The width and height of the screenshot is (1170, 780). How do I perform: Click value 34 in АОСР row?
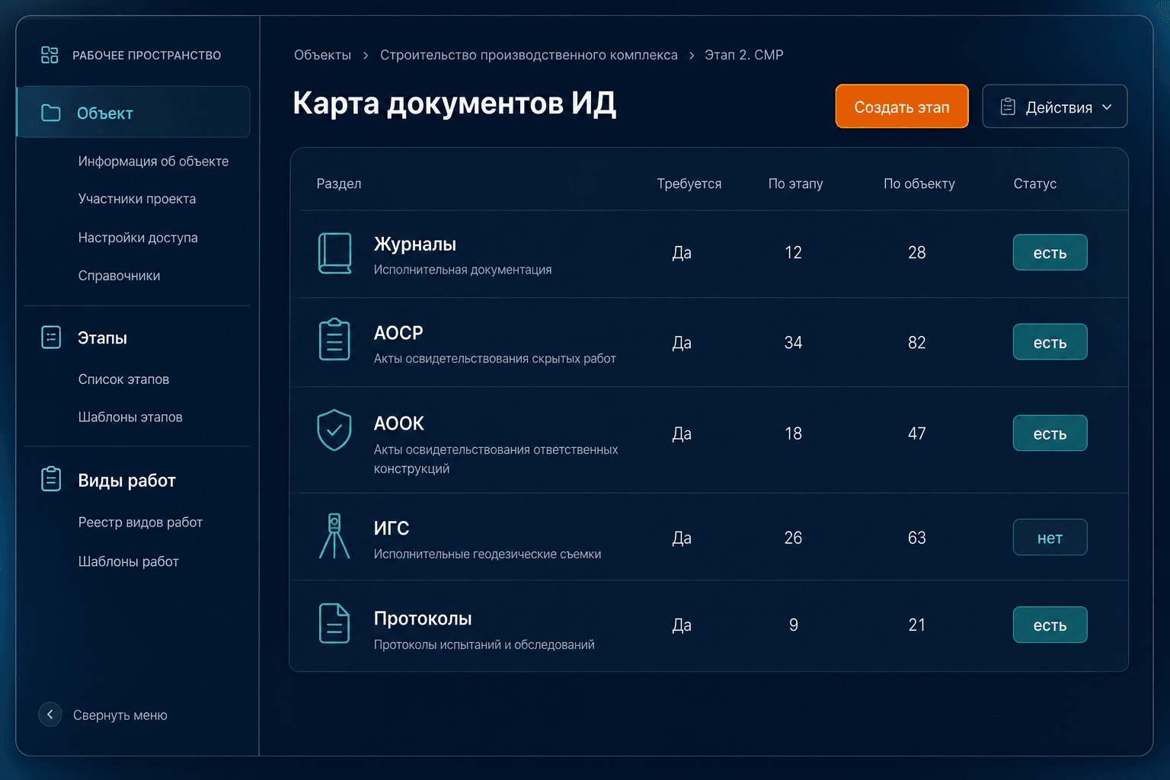(x=793, y=343)
